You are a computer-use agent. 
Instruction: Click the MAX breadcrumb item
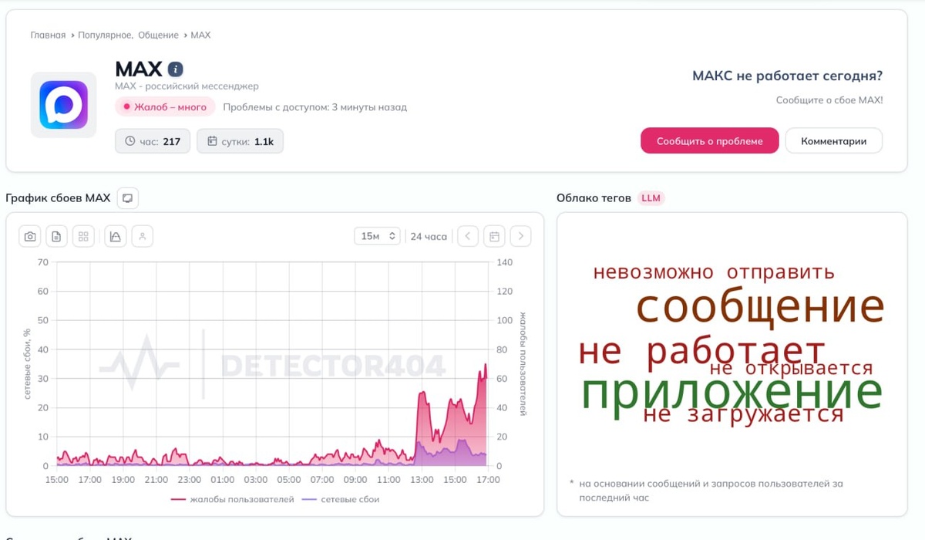[x=200, y=35]
